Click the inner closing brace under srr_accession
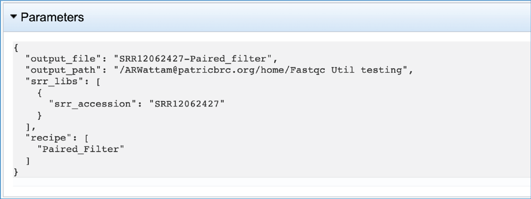The image size is (531, 199). (x=40, y=116)
